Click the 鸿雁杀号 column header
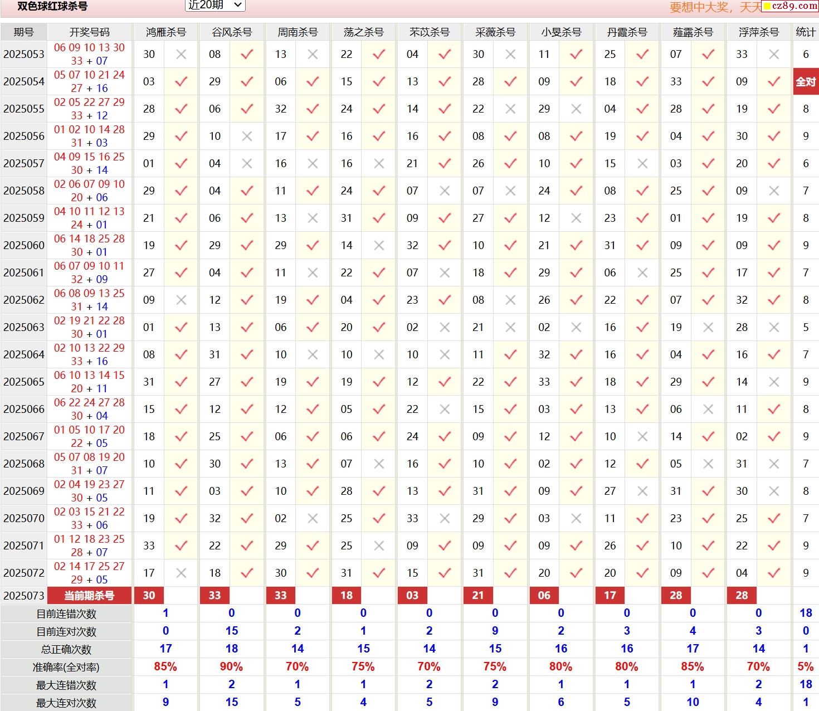Image resolution: width=819 pixels, height=711 pixels. tap(165, 32)
